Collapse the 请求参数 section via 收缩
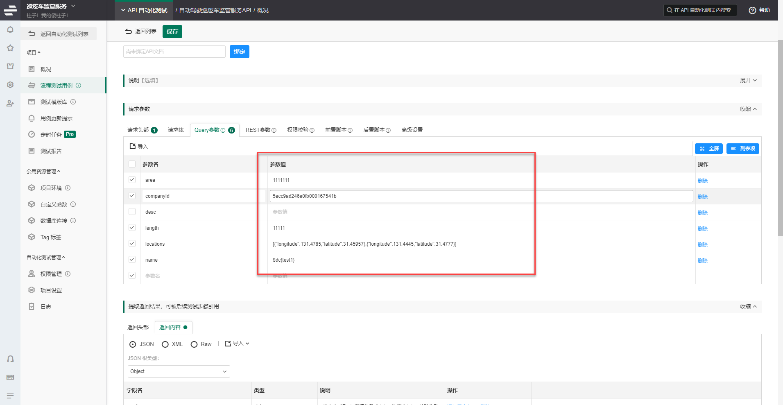 pyautogui.click(x=749, y=109)
